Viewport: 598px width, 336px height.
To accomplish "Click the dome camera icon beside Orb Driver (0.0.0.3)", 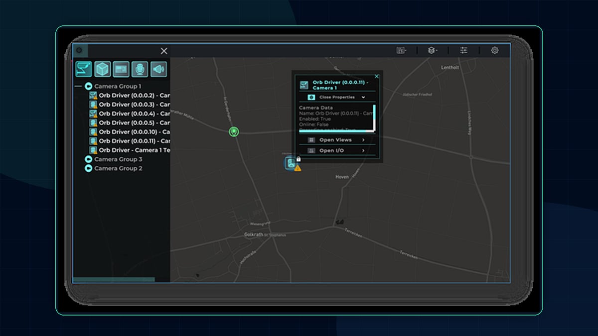I will [93, 105].
